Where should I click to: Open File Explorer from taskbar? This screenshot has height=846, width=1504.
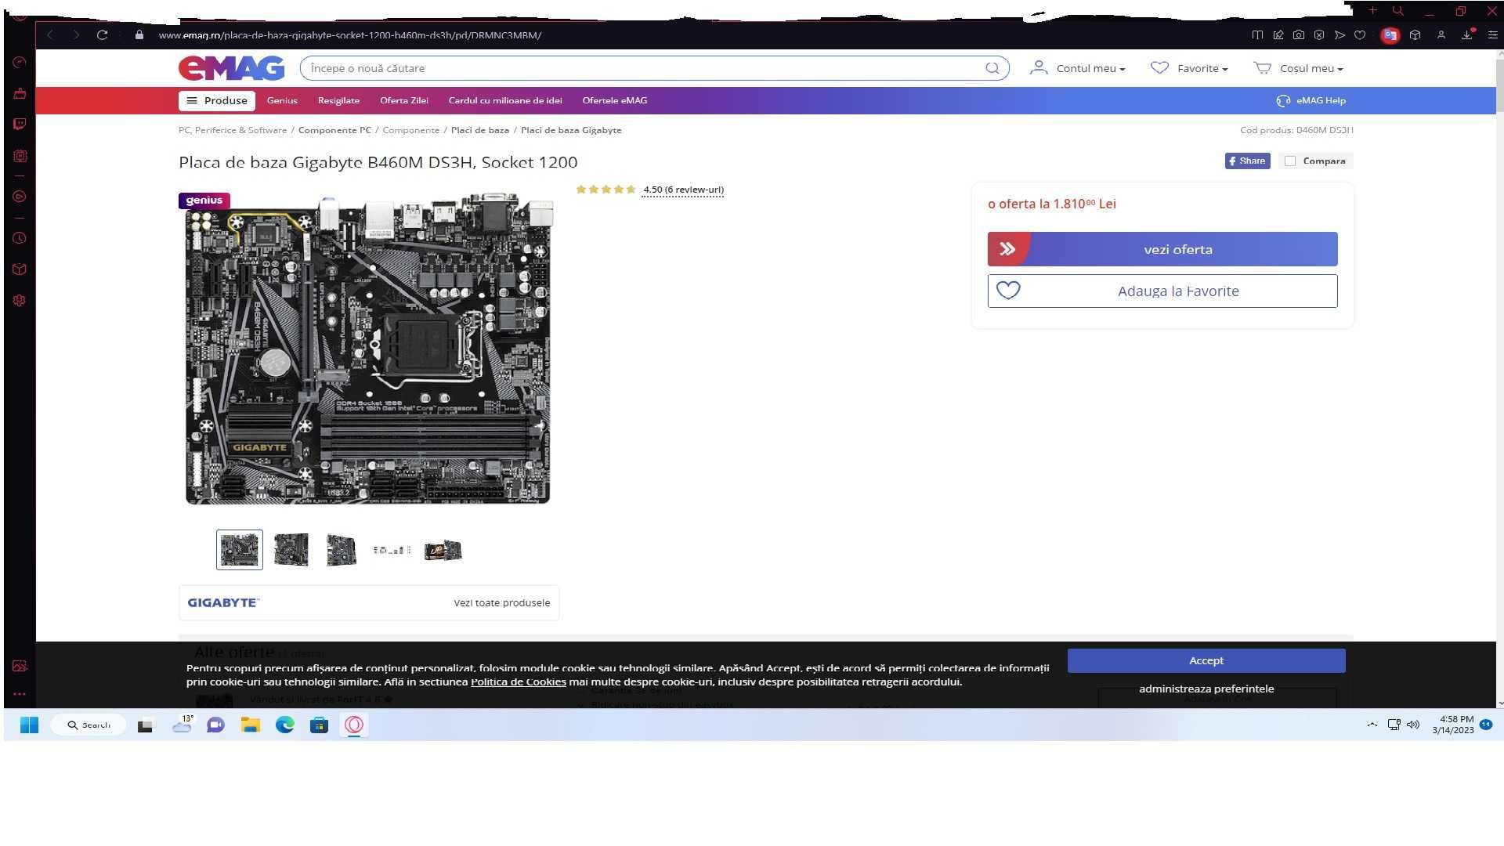tap(250, 725)
